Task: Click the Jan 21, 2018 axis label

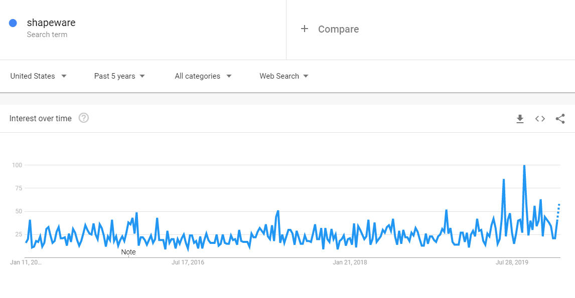Action: [350, 262]
